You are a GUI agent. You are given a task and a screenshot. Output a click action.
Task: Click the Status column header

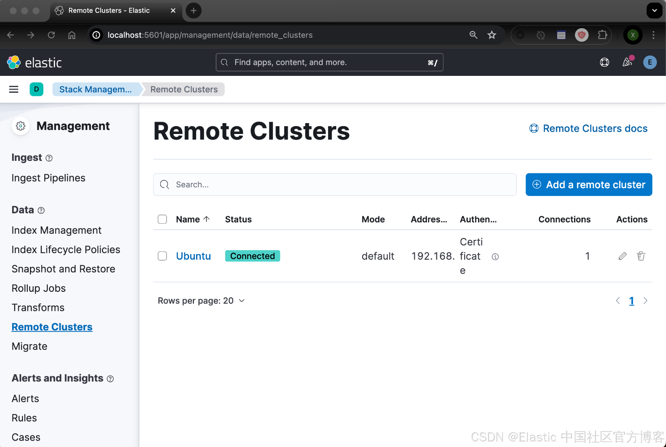click(x=238, y=219)
